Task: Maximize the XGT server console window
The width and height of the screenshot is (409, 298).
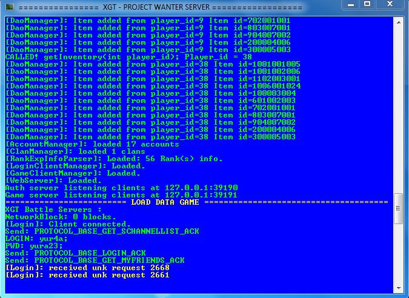Action: pos(367,5)
